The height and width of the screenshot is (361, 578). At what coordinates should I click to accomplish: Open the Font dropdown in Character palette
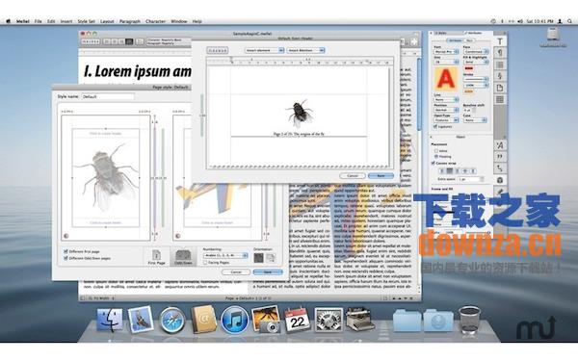[x=446, y=52]
